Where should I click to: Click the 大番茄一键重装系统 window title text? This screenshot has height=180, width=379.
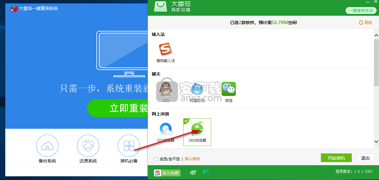(38, 8)
